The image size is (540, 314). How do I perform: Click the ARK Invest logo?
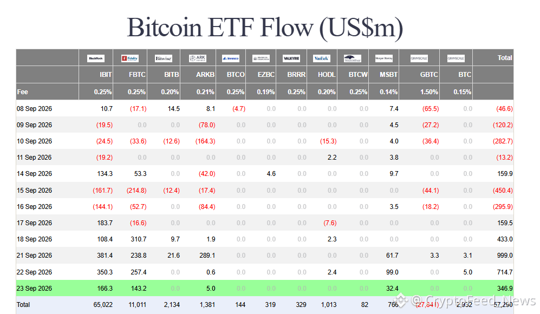point(198,58)
